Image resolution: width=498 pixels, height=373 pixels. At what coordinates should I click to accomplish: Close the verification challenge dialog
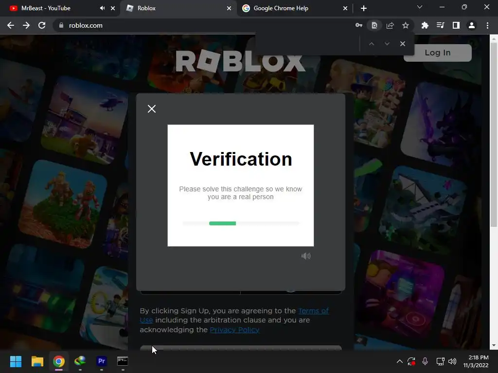point(152,109)
